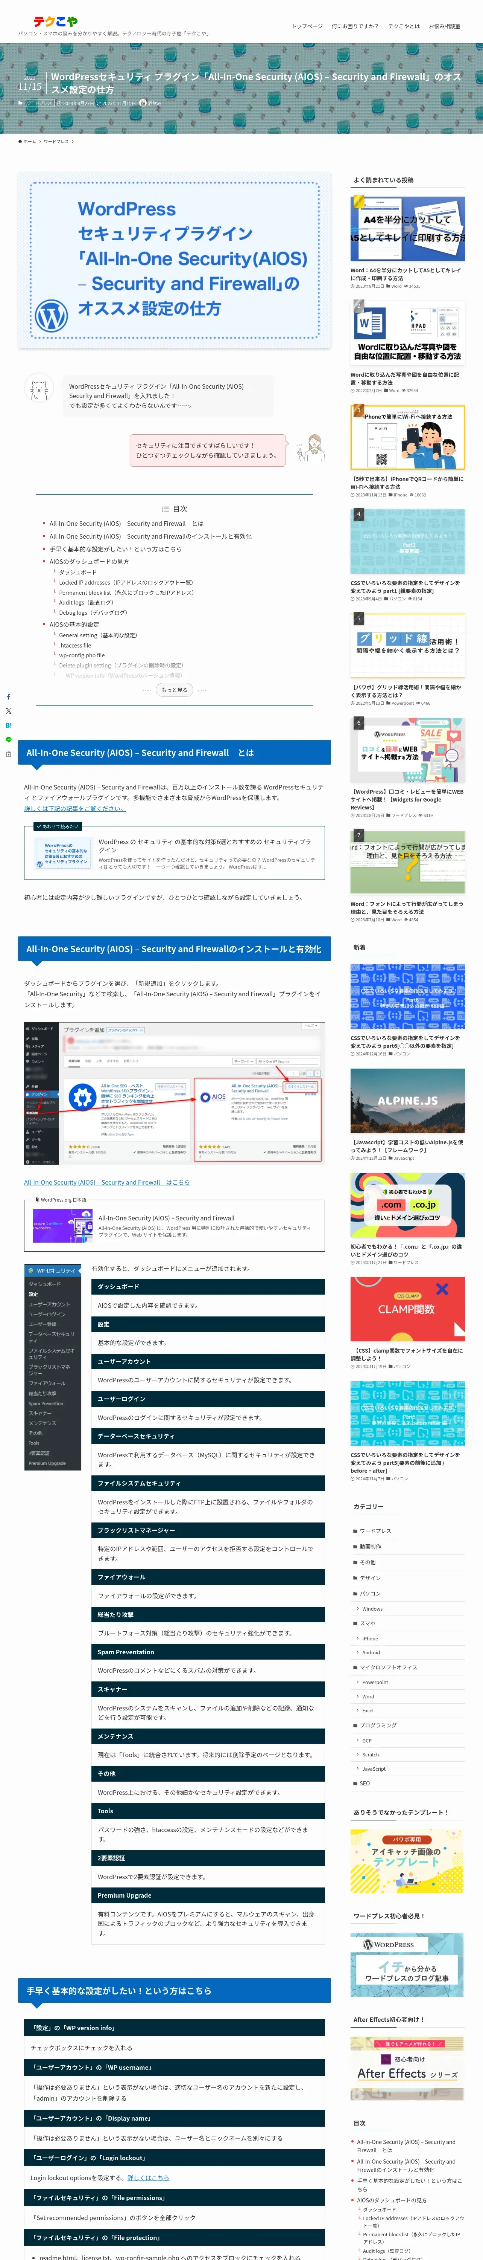Open the WordPress.org plugin card for AIOS
The image size is (483, 2260).
pyautogui.click(x=175, y=1225)
